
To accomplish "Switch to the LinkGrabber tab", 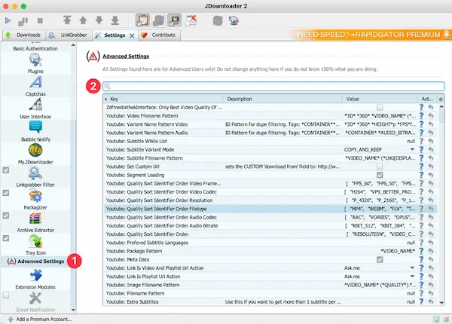I will click(x=69, y=35).
